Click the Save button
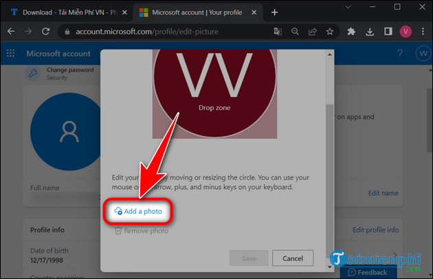This screenshot has width=433, height=279. 249,258
